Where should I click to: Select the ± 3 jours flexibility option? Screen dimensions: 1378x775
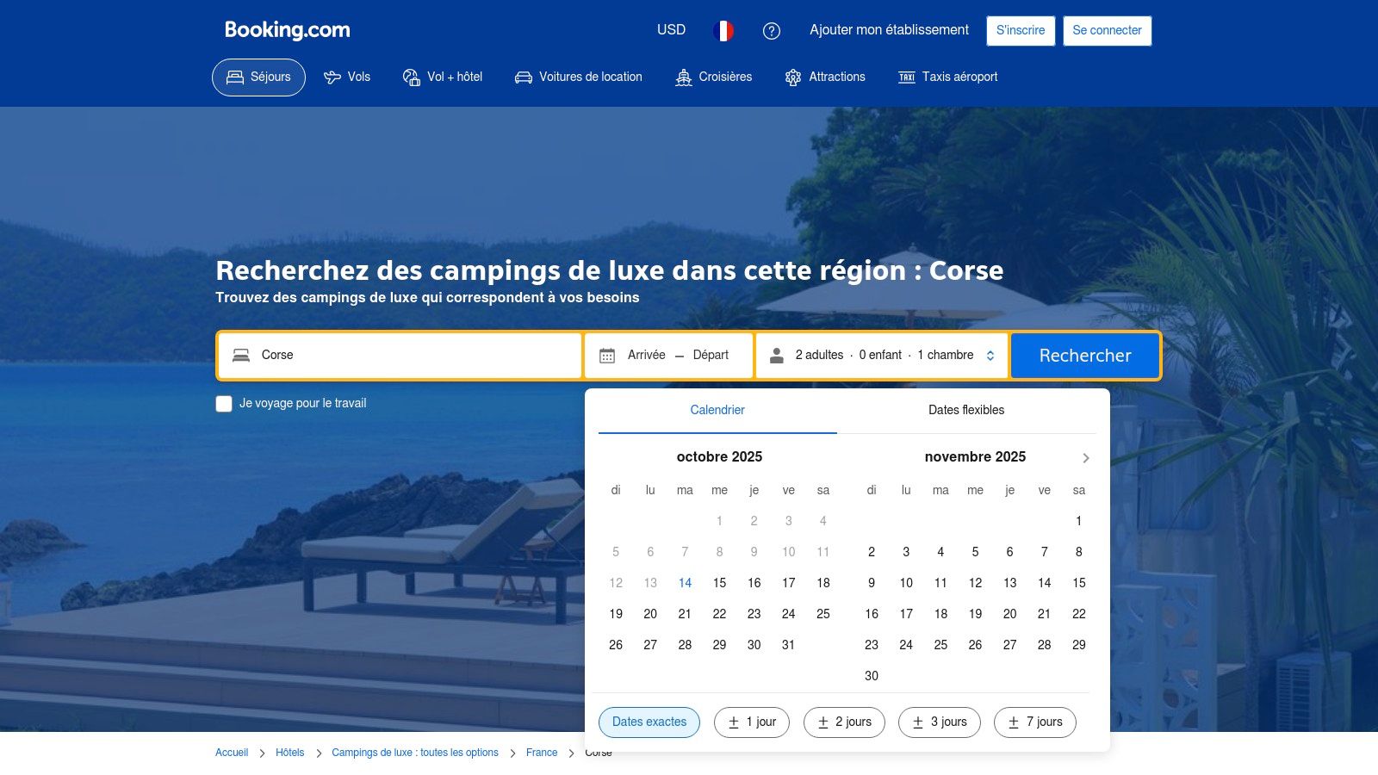(x=940, y=722)
